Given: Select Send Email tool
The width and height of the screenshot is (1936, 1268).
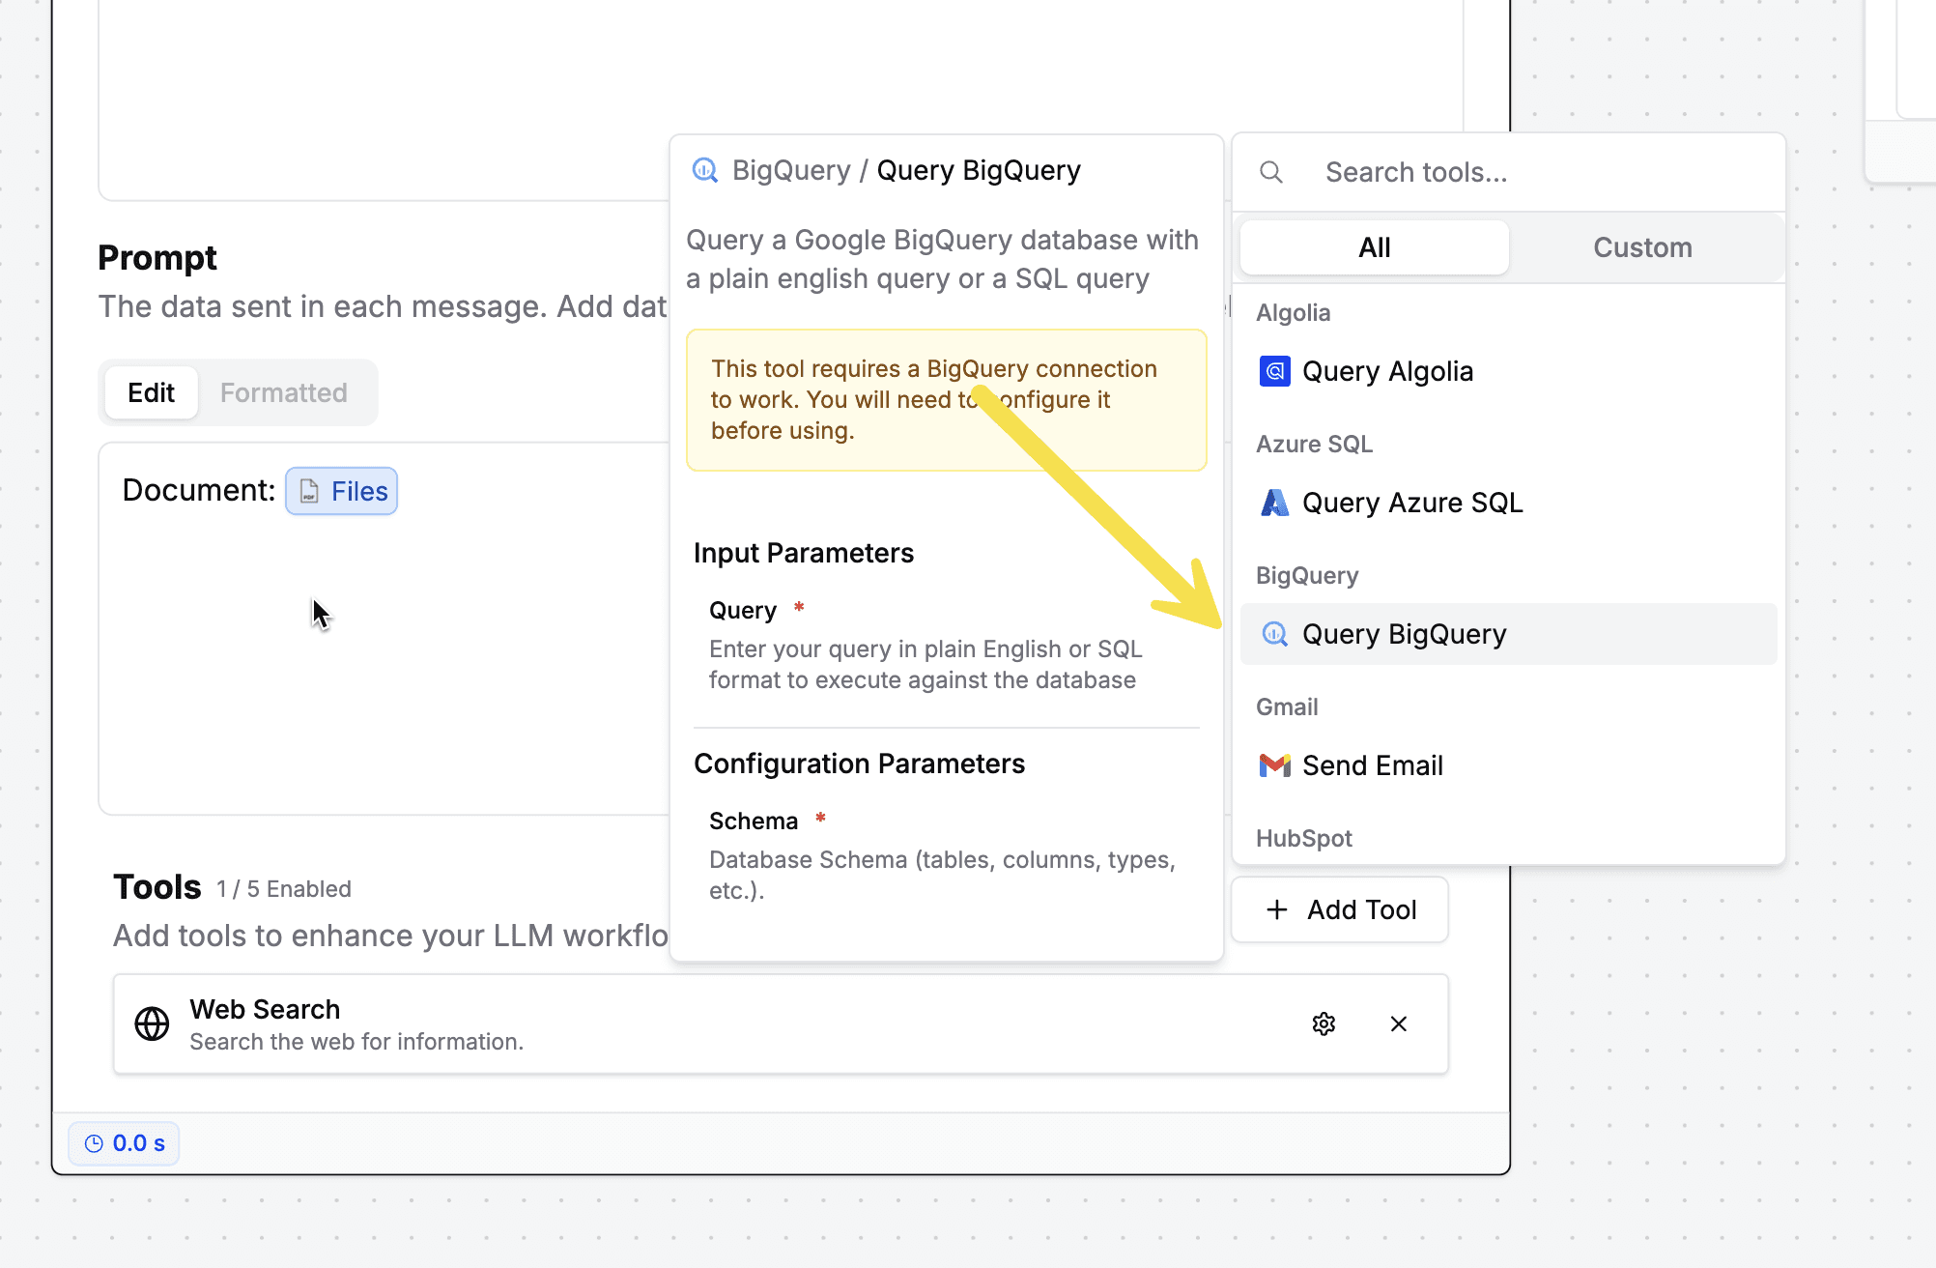Looking at the screenshot, I should [x=1509, y=765].
